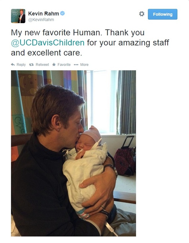The image size is (189, 243).
Task: Click the Retweet arrows icon
Action: click(31, 64)
